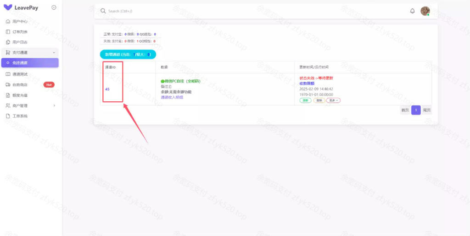Click the LeavePay logo icon
This screenshot has width=470, height=236.
pyautogui.click(x=8, y=7)
